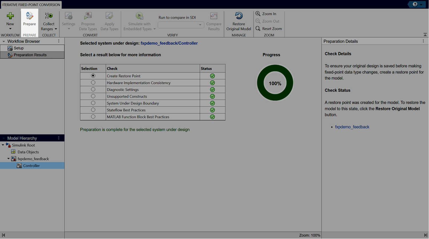This screenshot has width=429, height=239.
Task: Click the Prepare toolbar icon
Action: click(29, 16)
